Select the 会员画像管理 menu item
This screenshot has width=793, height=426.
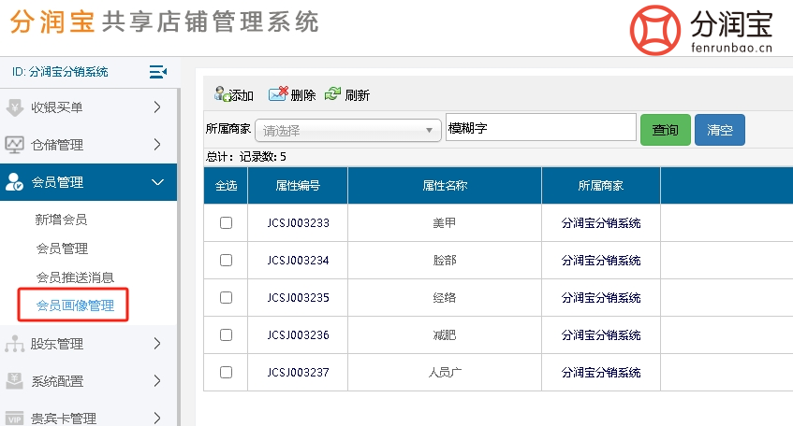coord(75,305)
